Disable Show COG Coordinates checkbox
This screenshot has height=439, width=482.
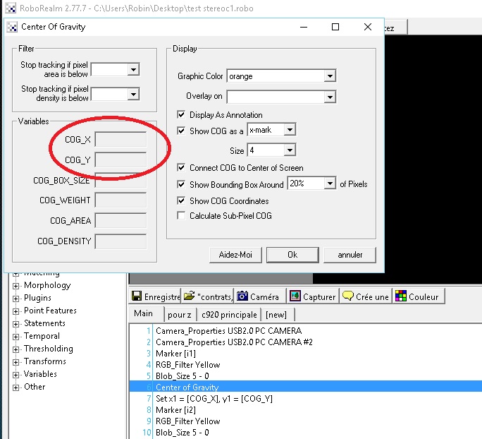coord(181,200)
